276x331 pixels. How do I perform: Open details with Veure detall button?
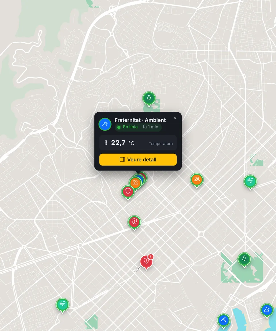tap(138, 159)
